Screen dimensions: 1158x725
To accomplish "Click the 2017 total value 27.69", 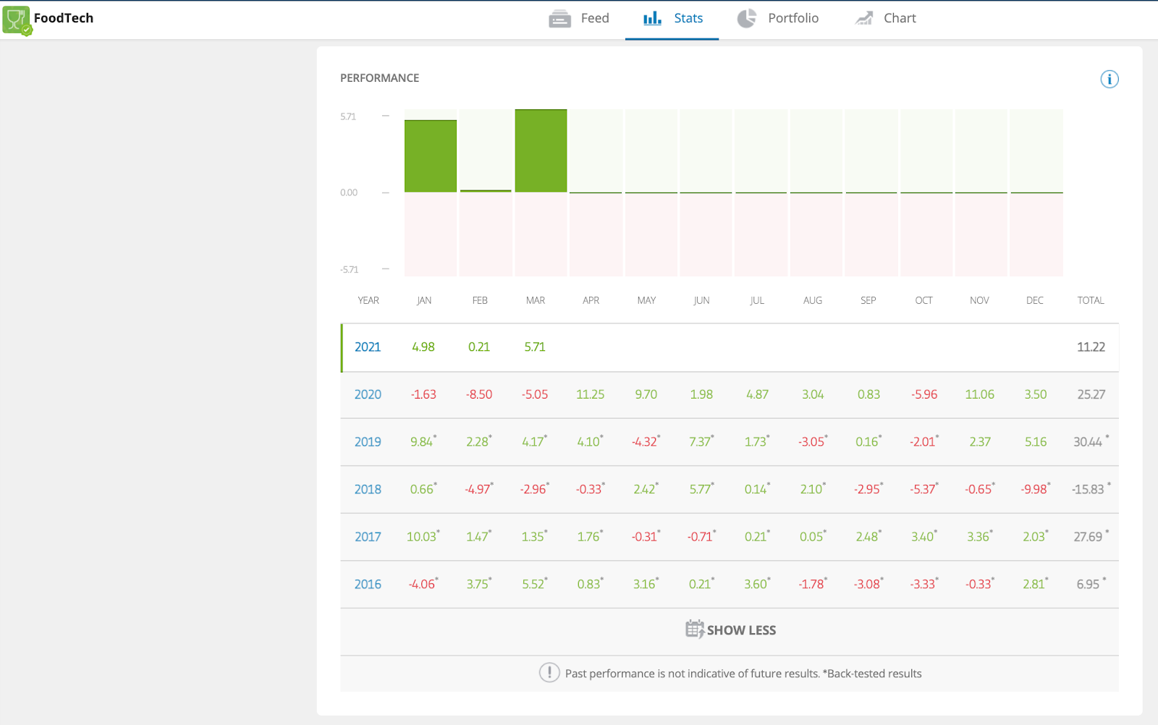I will pyautogui.click(x=1088, y=537).
